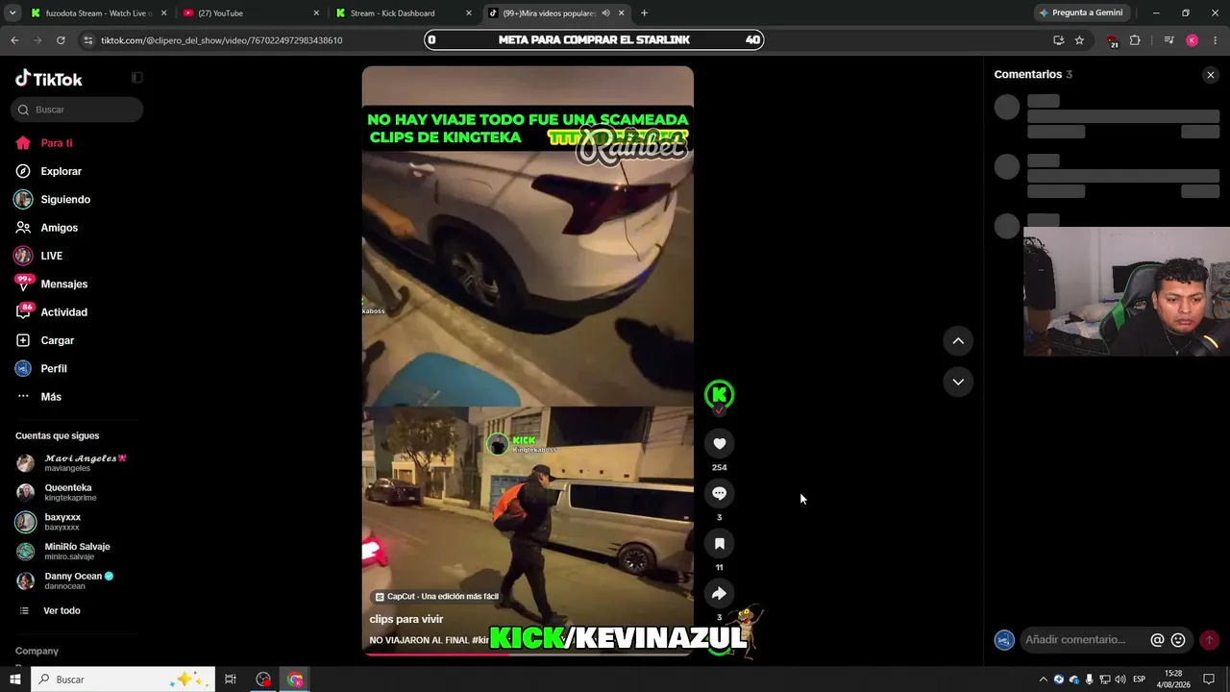Switch to the Kick Dashboard tab

405,13
